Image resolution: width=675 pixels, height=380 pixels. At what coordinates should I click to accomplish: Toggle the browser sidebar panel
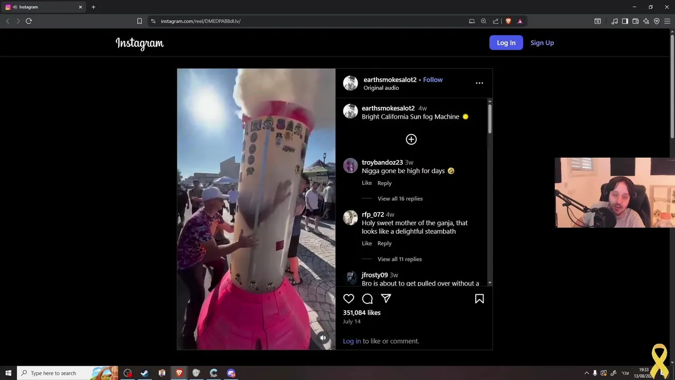pyautogui.click(x=625, y=21)
